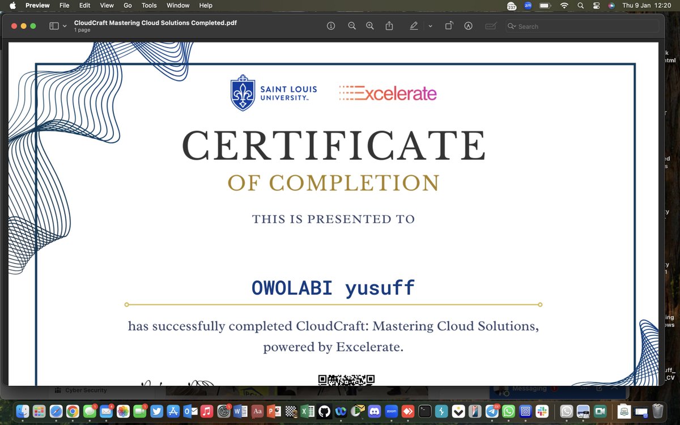Open the Help menu

206,6
